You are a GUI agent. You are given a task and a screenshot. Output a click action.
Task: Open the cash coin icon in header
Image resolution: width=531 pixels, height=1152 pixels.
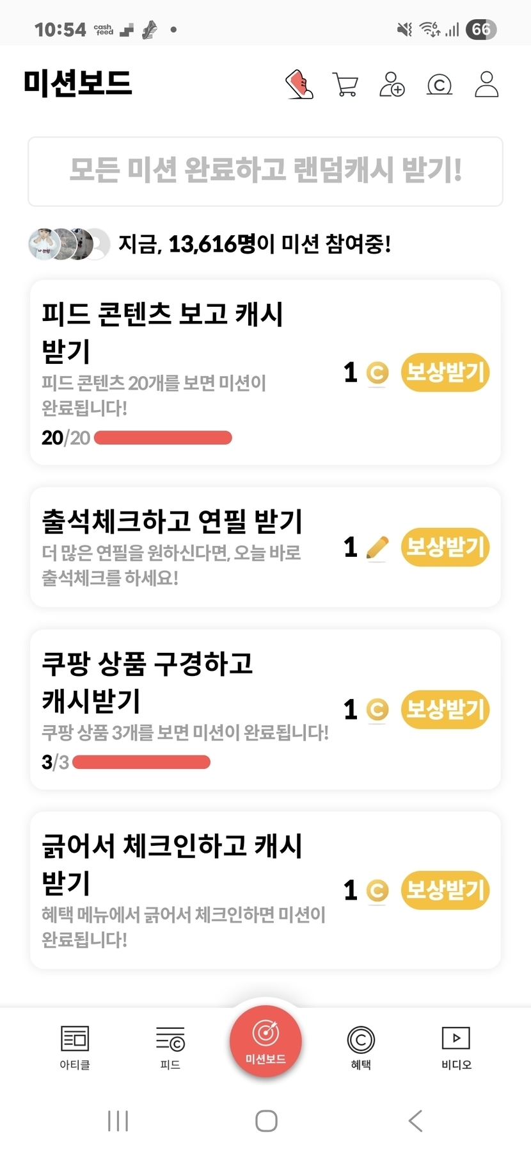[x=440, y=84]
